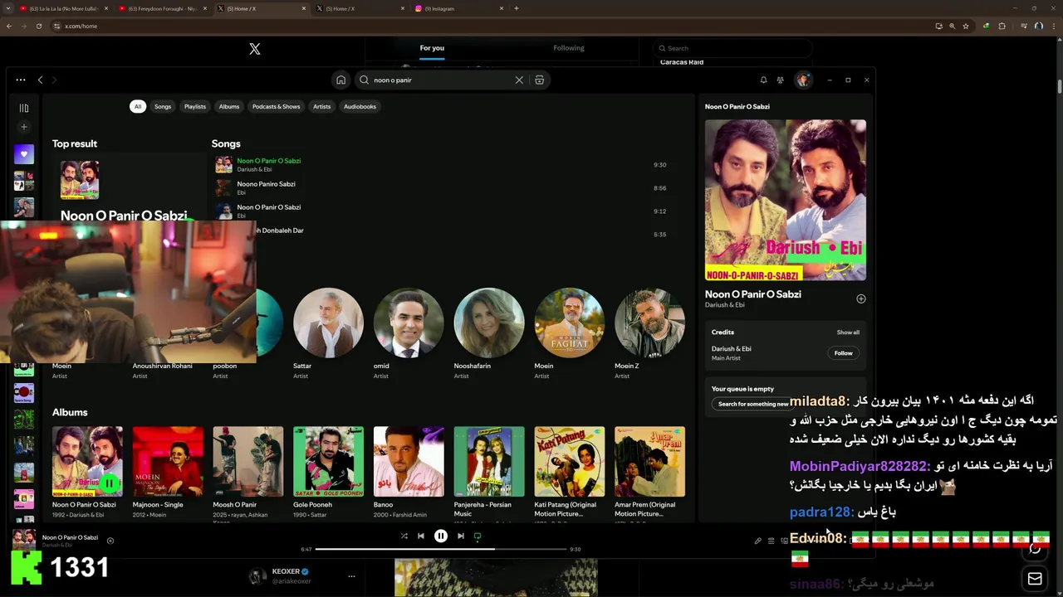Open more options on KEOXER post
Screen dimensions: 1063x597
[351, 575]
